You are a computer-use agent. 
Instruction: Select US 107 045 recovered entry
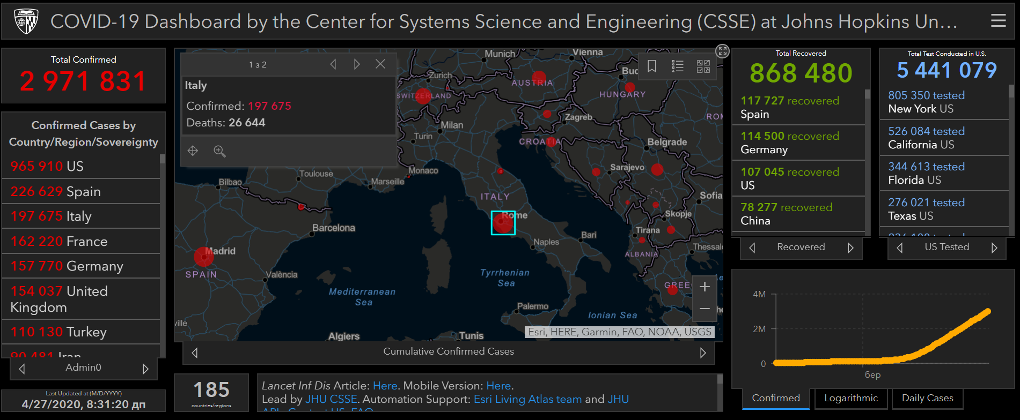coord(798,178)
